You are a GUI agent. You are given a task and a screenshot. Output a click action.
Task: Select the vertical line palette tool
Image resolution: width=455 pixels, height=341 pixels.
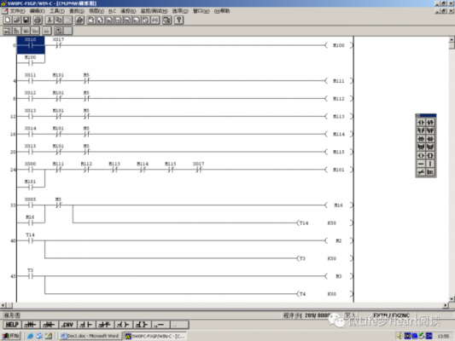point(430,164)
